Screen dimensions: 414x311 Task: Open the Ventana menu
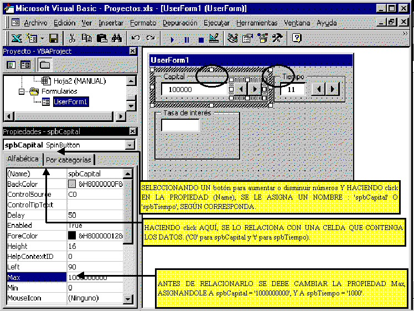297,23
